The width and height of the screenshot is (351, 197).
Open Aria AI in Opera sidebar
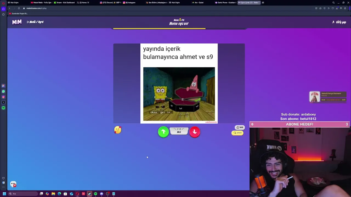pyautogui.click(x=3, y=86)
